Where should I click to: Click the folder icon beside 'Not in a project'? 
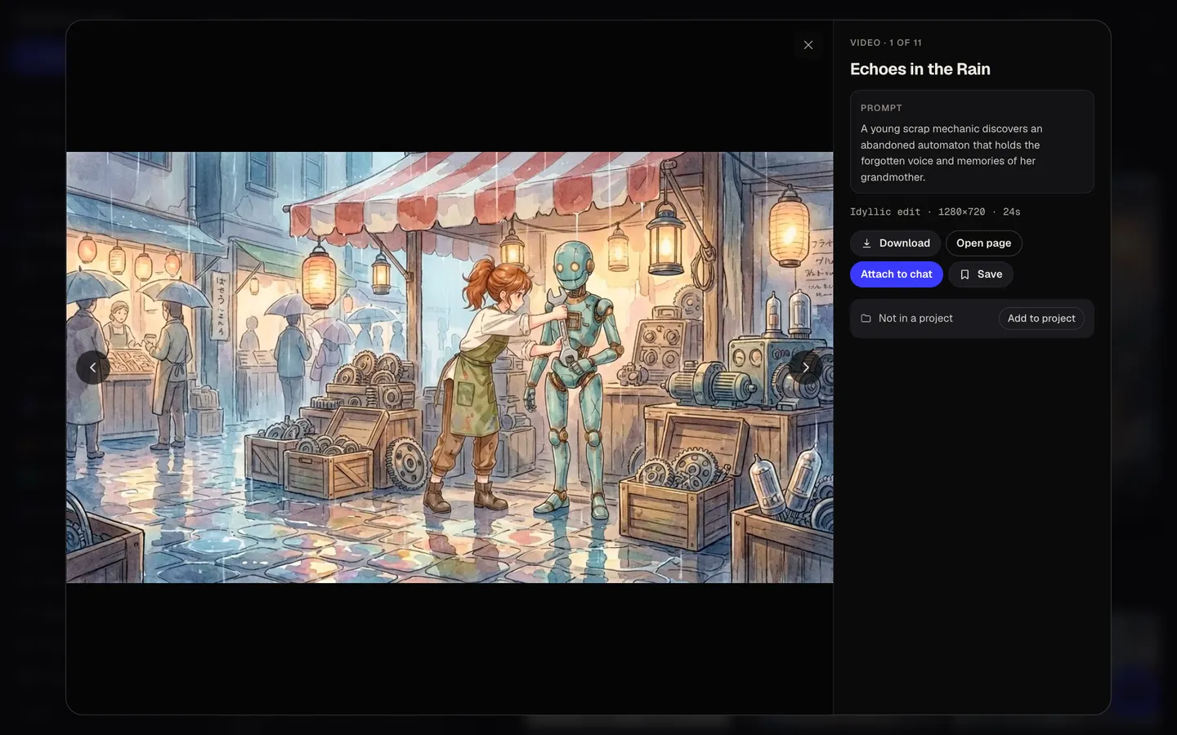coord(866,318)
